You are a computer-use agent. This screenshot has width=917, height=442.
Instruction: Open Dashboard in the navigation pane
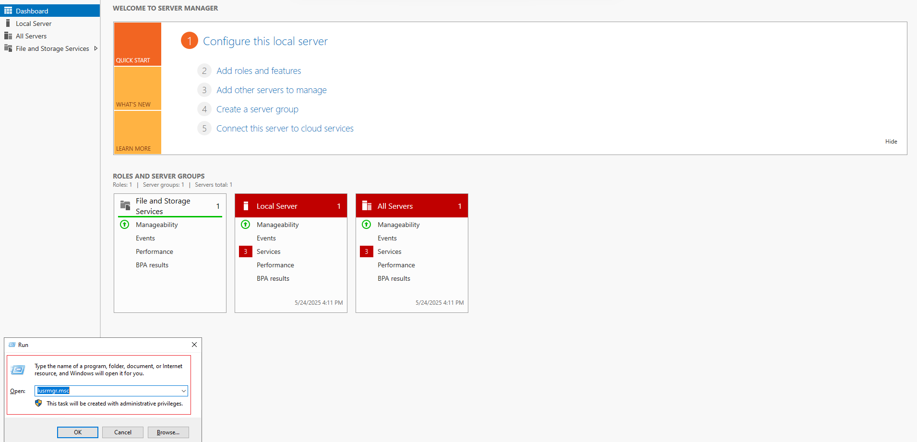pyautogui.click(x=50, y=11)
